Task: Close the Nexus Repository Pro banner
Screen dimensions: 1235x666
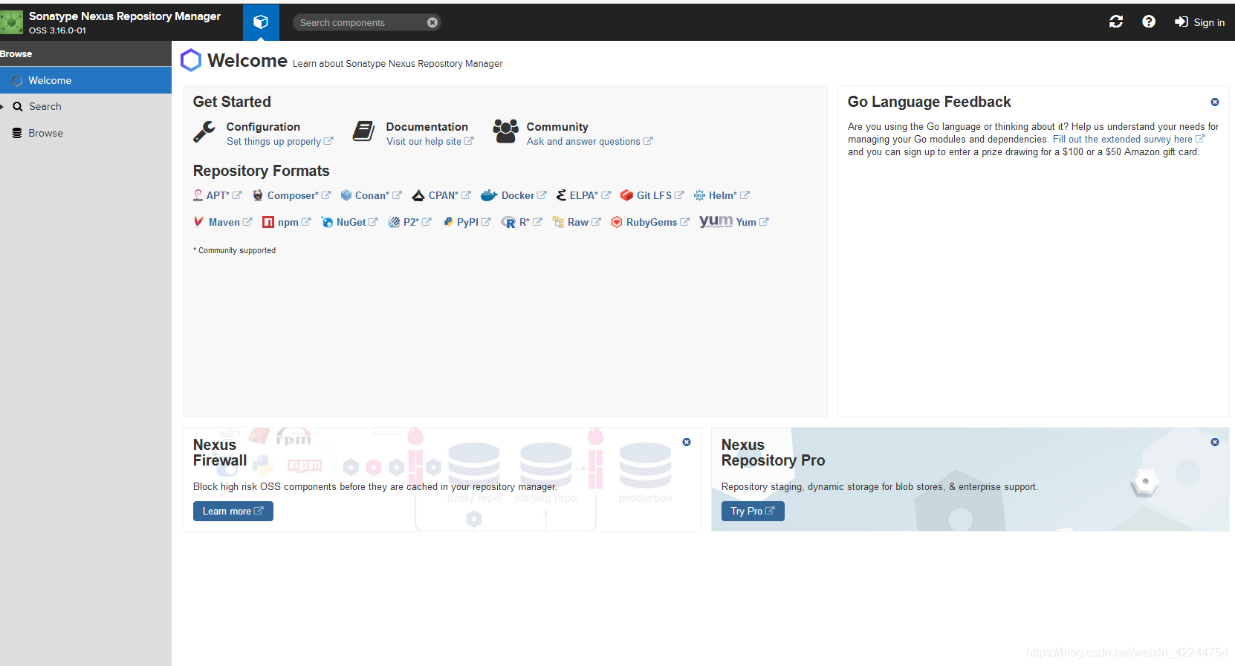Action: click(x=1215, y=442)
